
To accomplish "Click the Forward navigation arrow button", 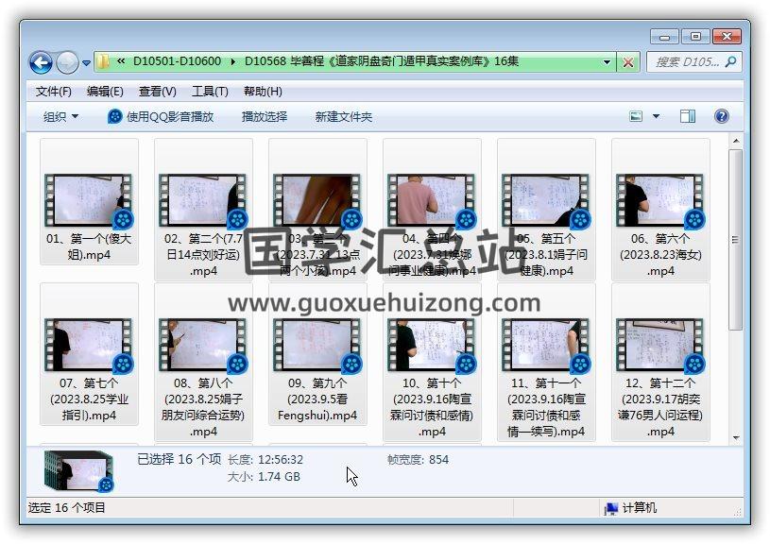I will [x=66, y=62].
